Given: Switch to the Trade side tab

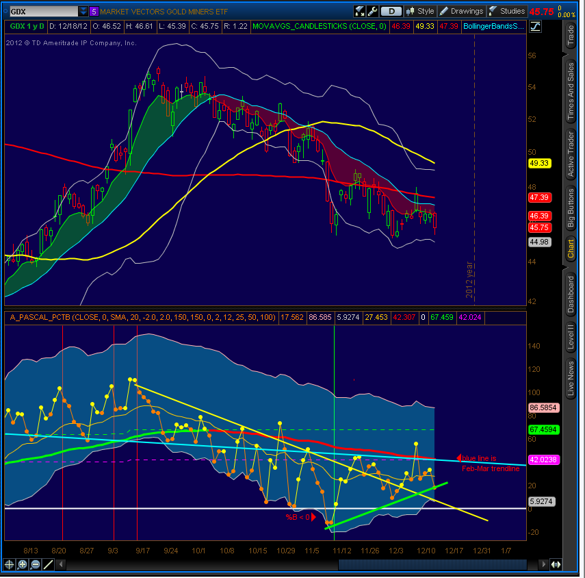Looking at the screenshot, I should tap(571, 35).
